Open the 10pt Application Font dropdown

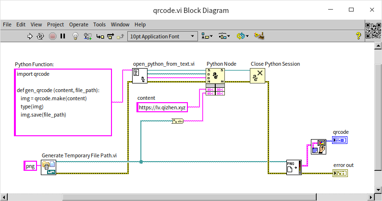tap(162, 36)
